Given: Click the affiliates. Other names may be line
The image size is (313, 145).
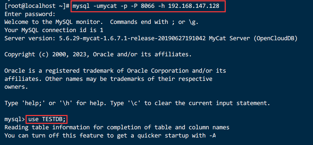Looking at the screenshot, I should tap(108, 79).
